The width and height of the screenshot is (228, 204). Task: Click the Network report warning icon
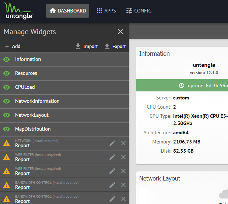tap(7, 143)
